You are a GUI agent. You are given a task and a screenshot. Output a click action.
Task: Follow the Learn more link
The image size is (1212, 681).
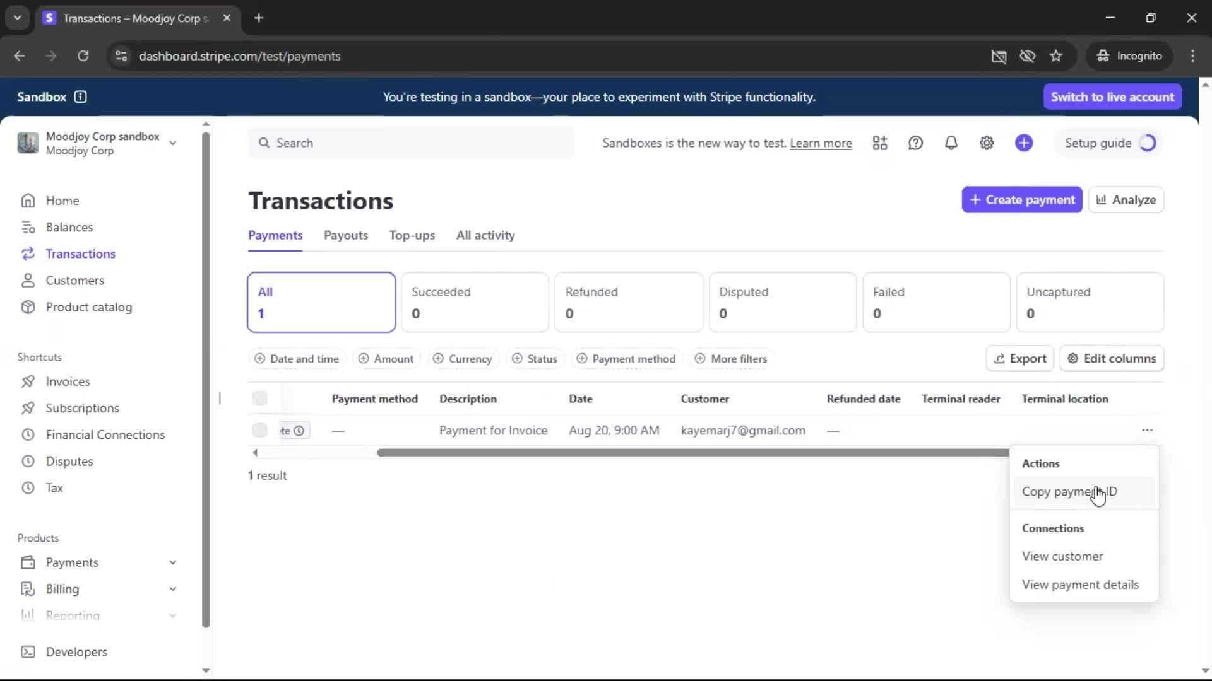point(821,143)
